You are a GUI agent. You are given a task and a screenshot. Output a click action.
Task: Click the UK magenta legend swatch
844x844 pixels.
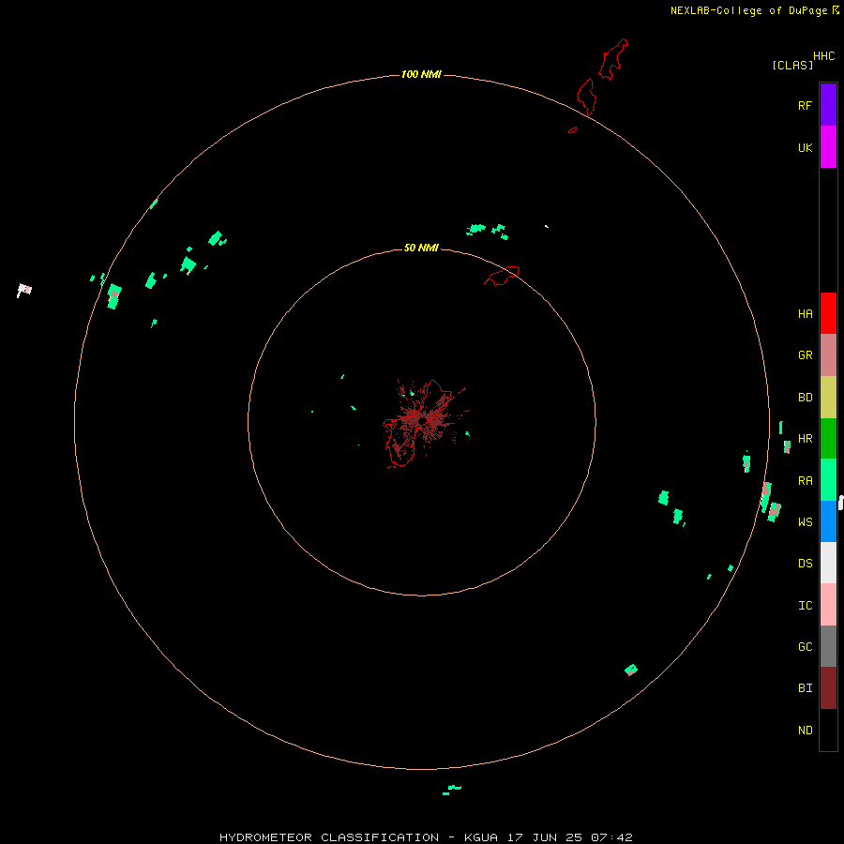(828, 147)
